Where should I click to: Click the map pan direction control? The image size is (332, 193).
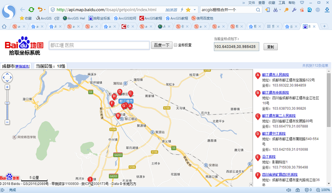(x=7, y=78)
